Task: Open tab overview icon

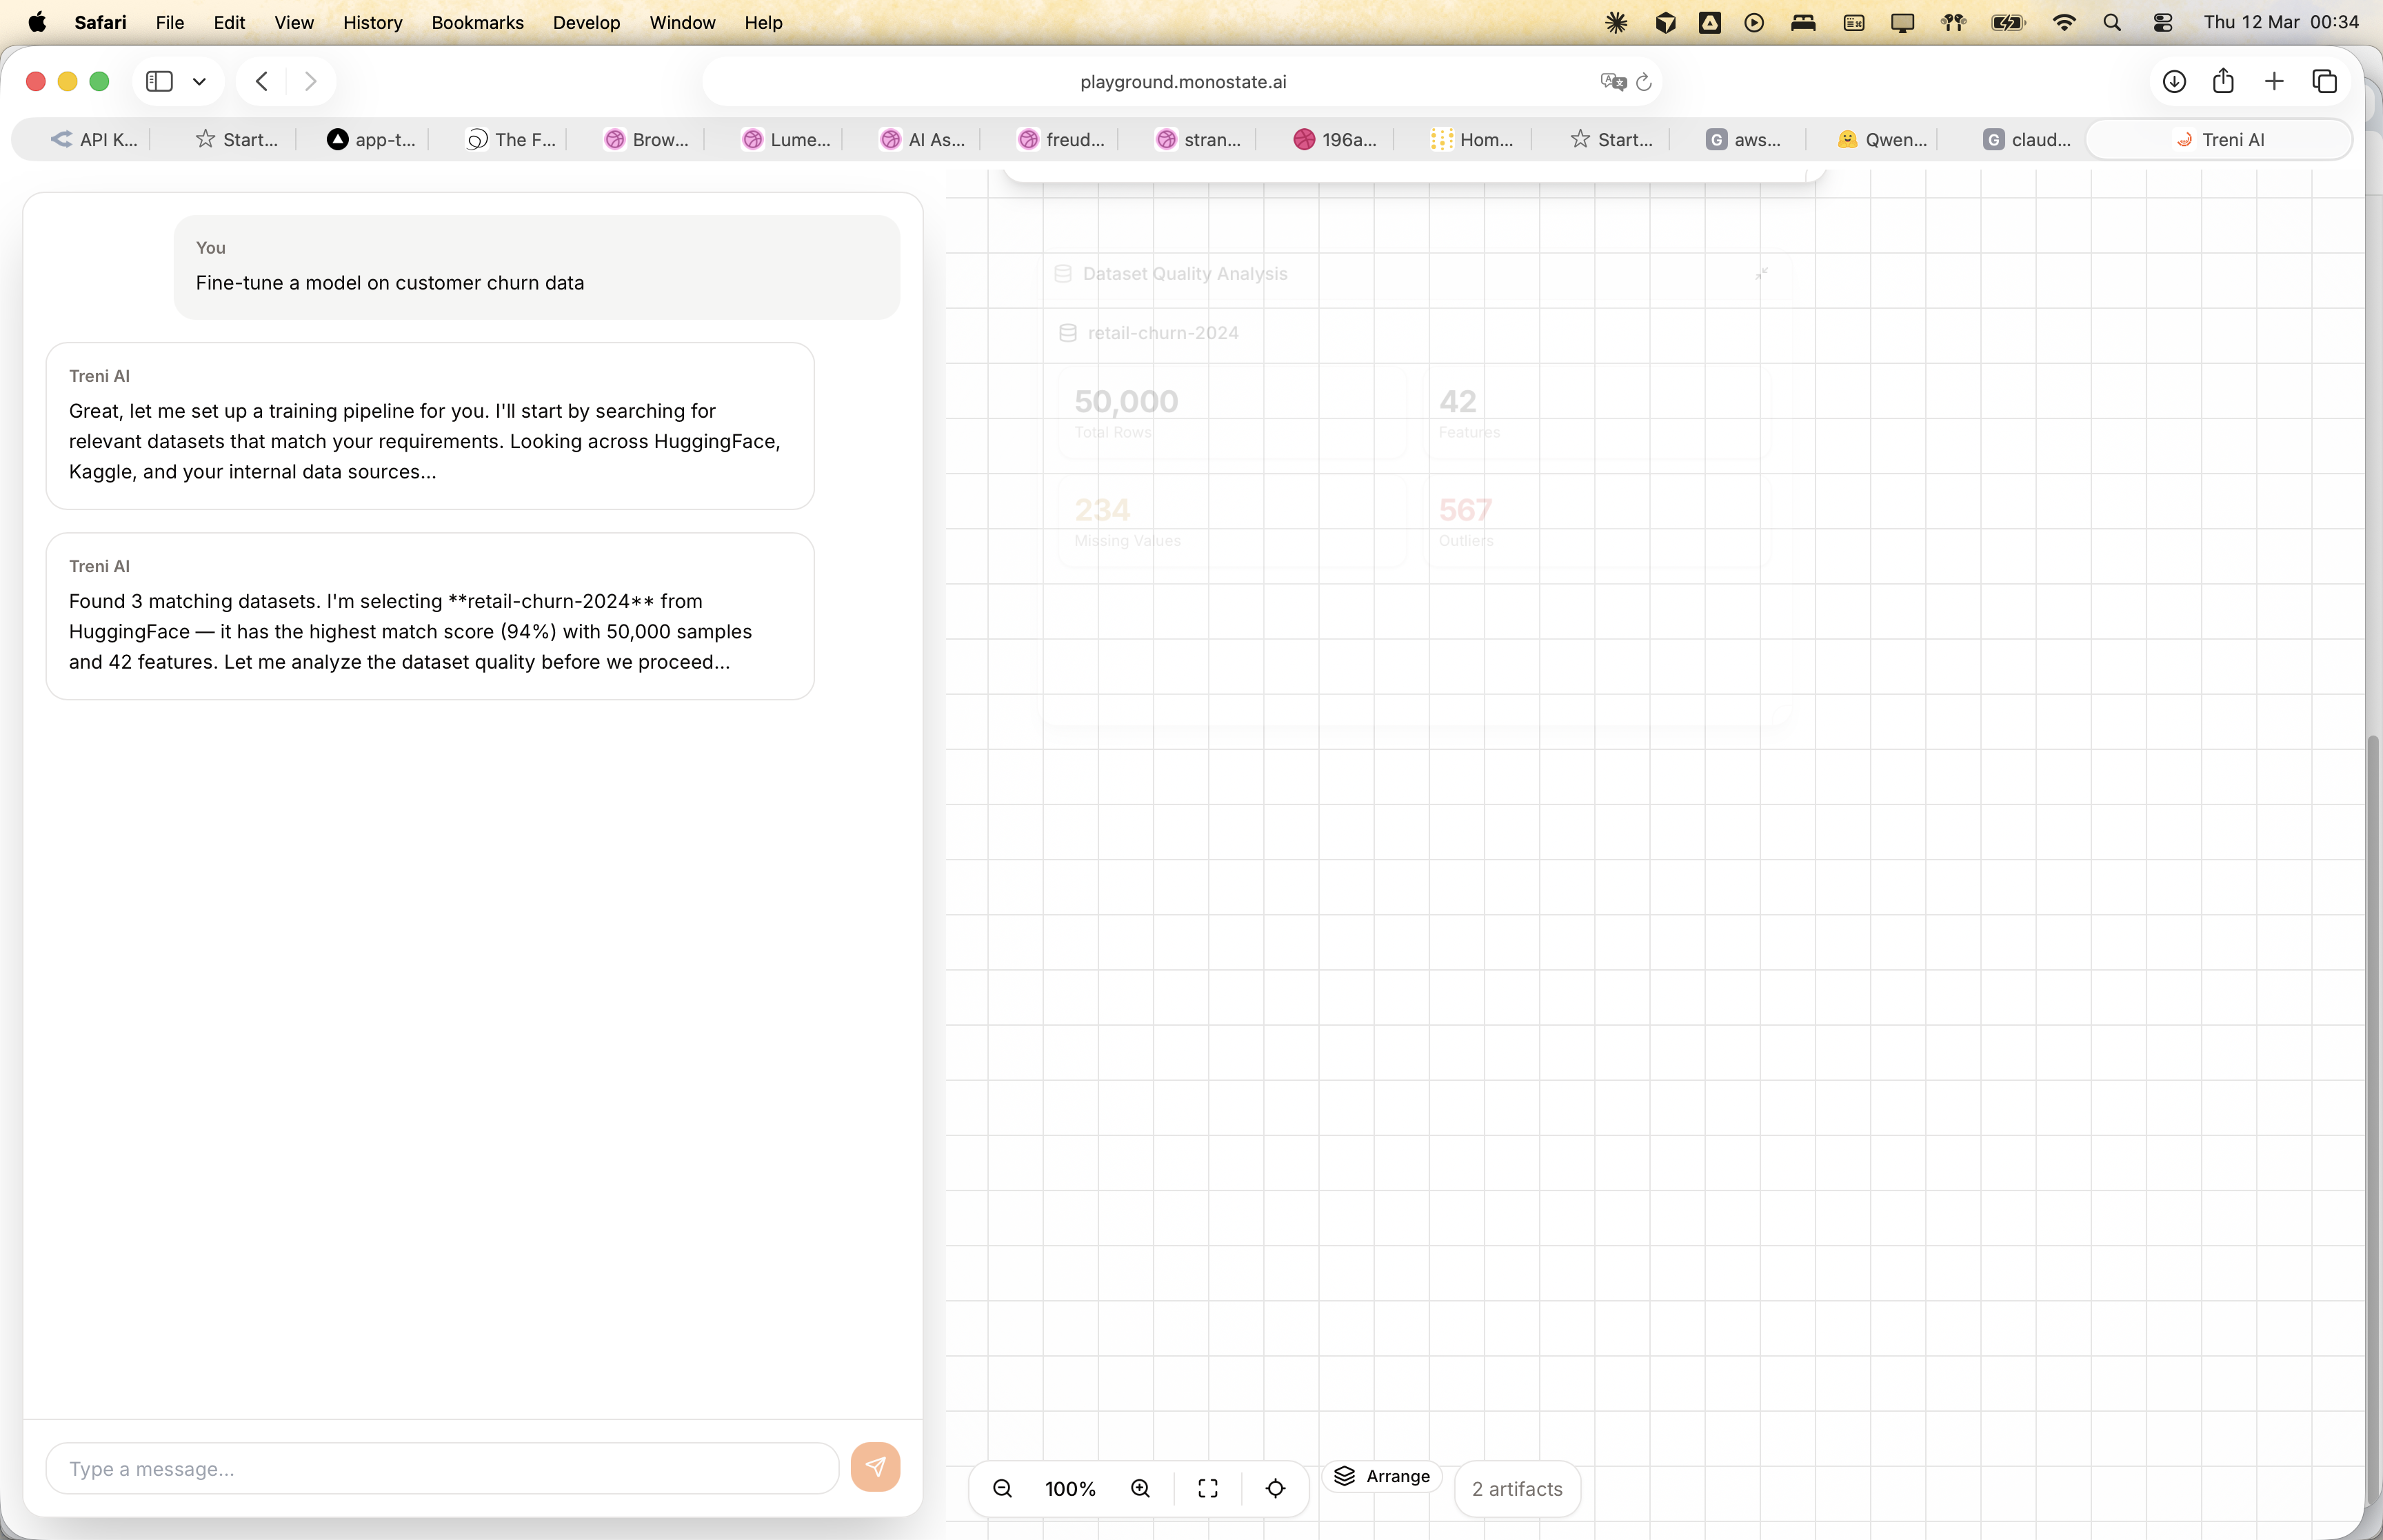Action: click(2325, 81)
